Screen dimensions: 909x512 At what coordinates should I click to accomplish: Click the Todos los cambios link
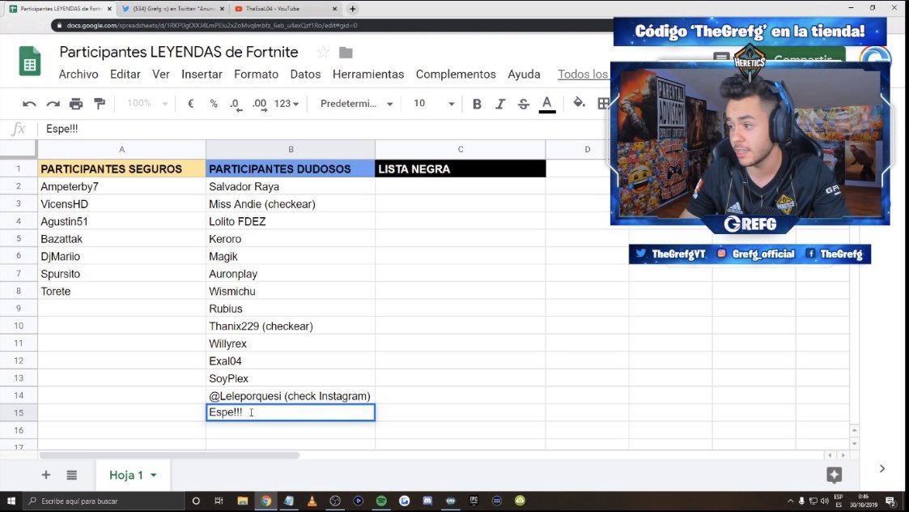[x=583, y=75]
